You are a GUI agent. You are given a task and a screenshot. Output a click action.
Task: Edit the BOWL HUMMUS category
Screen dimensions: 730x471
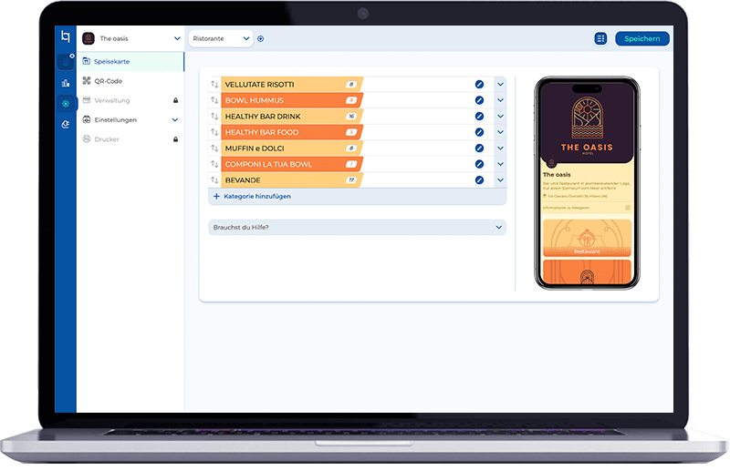click(x=479, y=100)
